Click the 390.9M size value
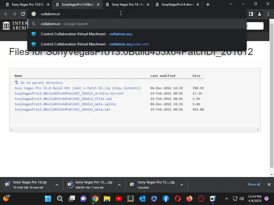 tap(198, 88)
